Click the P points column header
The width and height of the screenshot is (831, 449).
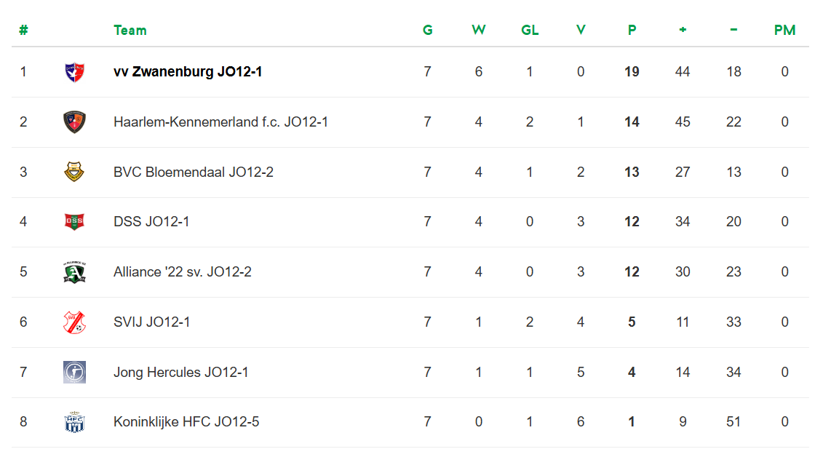coord(632,31)
